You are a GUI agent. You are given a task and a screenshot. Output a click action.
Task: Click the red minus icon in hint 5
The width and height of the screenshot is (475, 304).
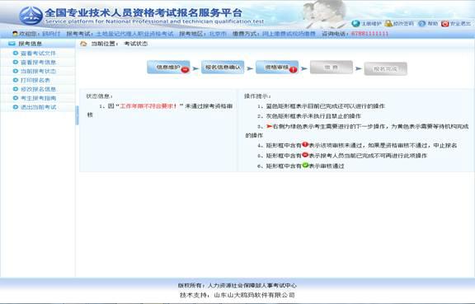pos(305,155)
